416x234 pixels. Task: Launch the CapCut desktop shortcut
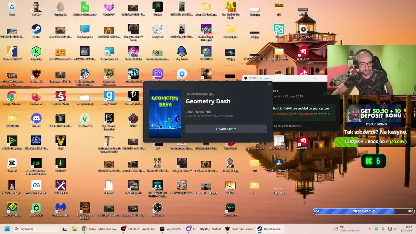[12, 165]
